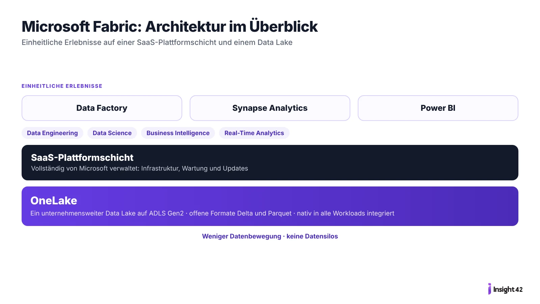Click the Insight 42 logo icon
Viewport: 540px width, 304px height.
click(x=489, y=289)
